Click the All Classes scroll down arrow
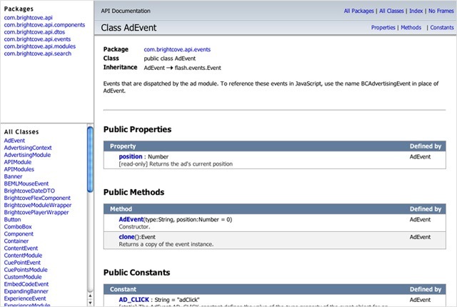This screenshot has height=307, width=457. 91,303
